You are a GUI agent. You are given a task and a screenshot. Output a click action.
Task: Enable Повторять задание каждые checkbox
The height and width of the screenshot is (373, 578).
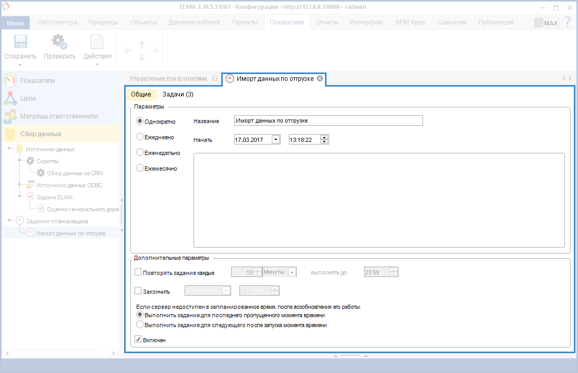tap(138, 272)
